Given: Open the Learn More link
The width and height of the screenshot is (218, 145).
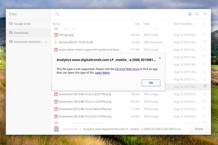Looking at the screenshot, I should click(x=102, y=72).
